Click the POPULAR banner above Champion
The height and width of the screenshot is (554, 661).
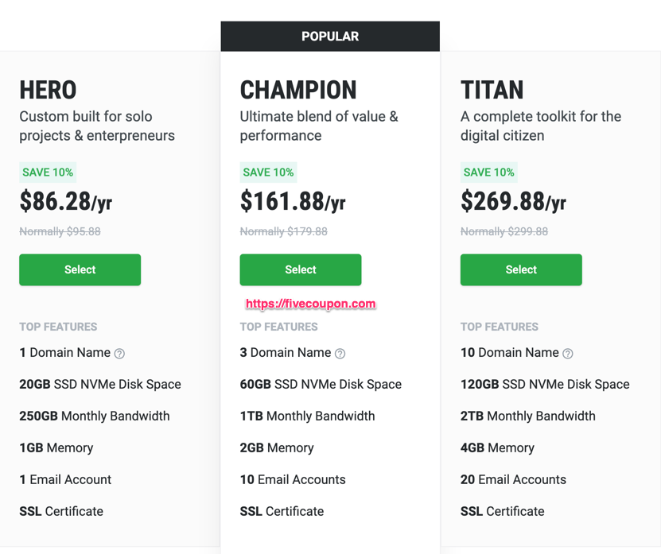(x=330, y=37)
